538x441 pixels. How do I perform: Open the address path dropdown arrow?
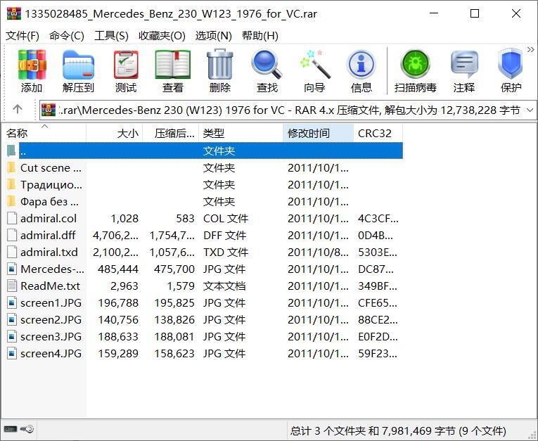[x=530, y=110]
